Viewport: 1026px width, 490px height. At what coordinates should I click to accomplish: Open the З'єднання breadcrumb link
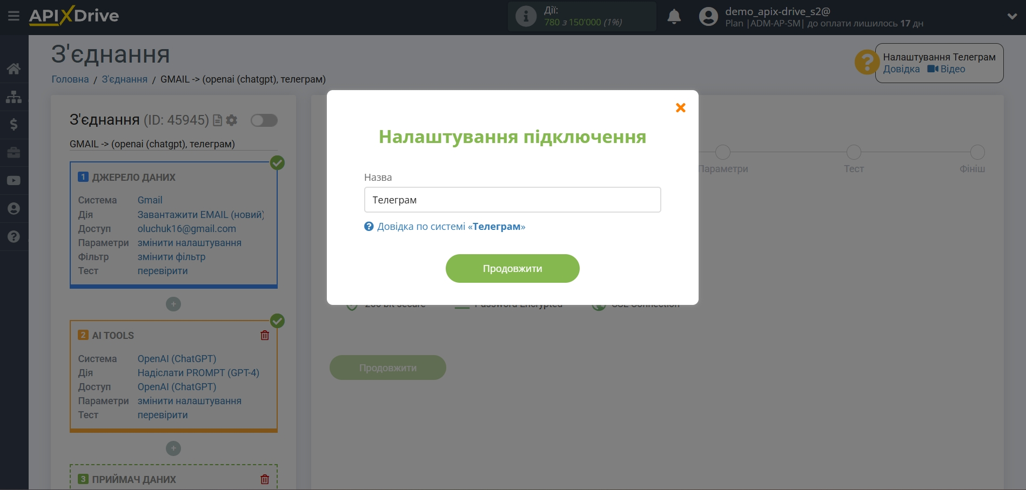[125, 79]
